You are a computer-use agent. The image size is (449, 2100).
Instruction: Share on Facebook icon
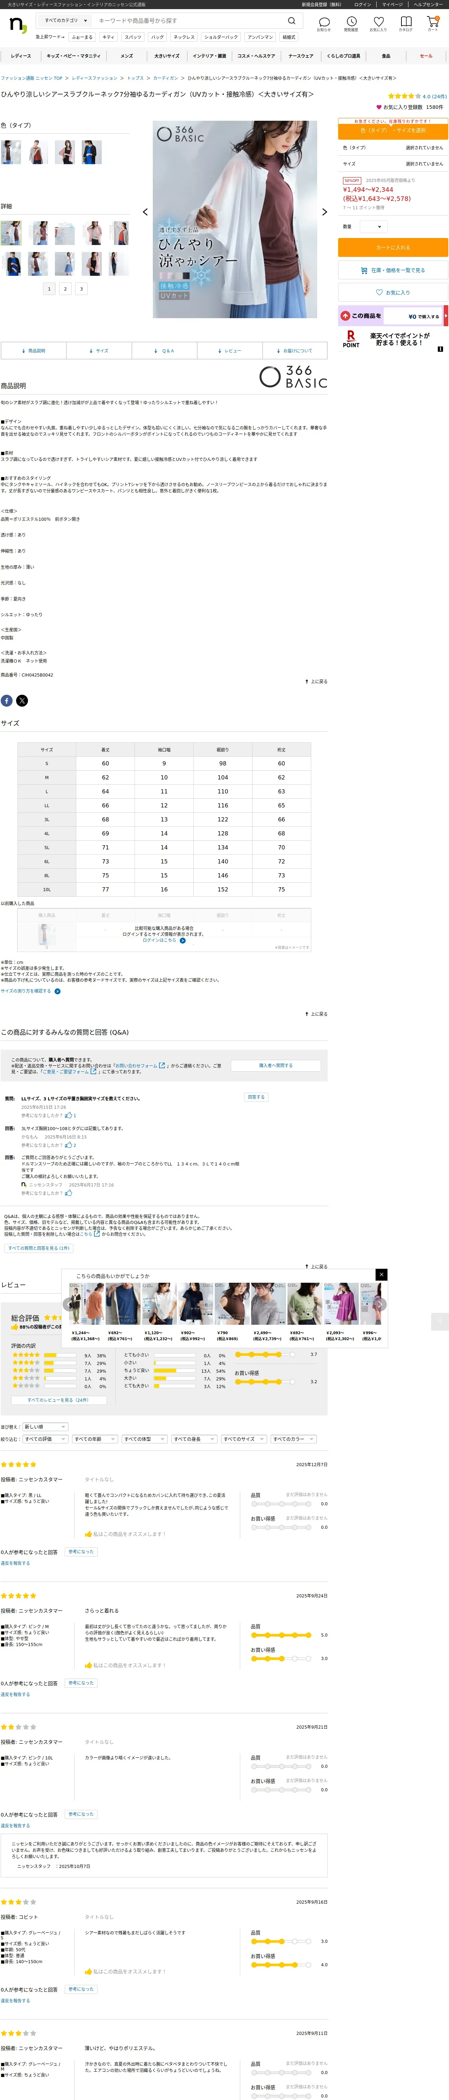coord(7,700)
